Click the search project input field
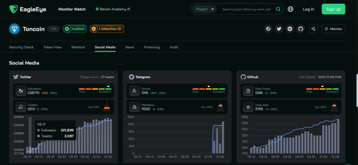Screen dimensions: 358x165 click(246, 9)
